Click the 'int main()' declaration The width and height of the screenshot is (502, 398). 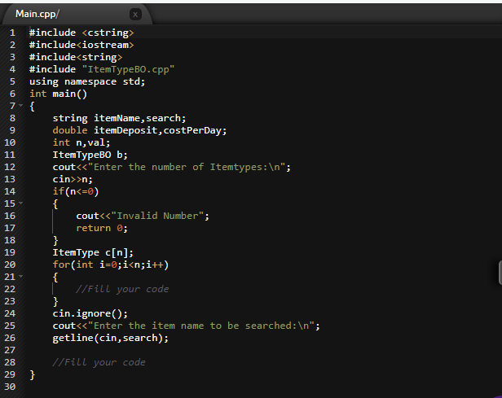(59, 94)
